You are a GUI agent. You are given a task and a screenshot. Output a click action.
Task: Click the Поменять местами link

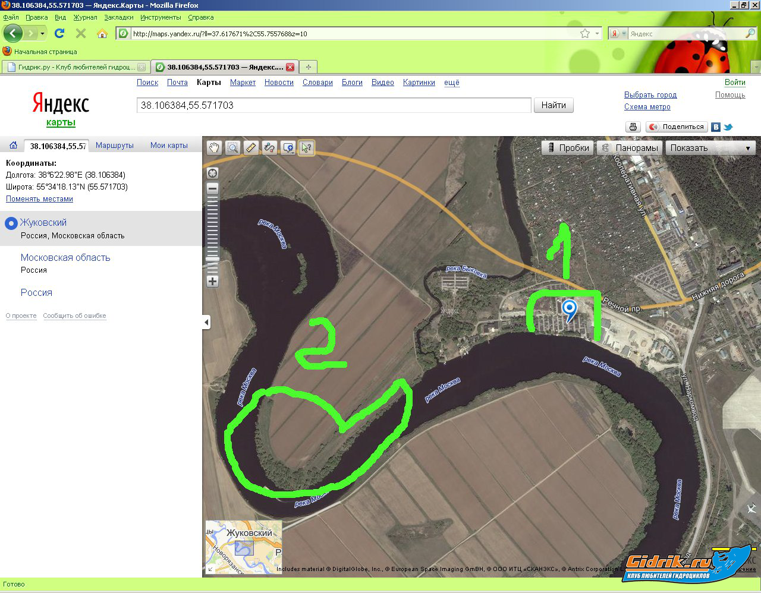tap(39, 199)
